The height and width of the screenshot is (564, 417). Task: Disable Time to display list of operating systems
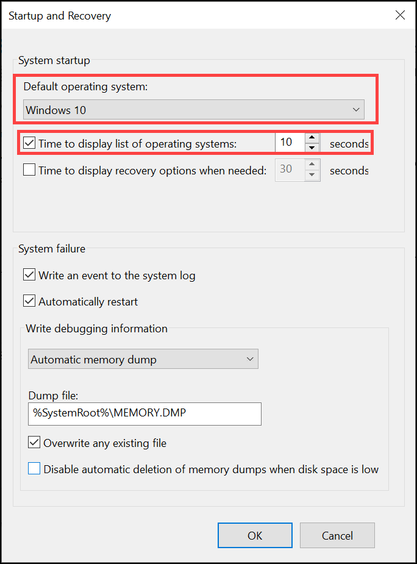coord(29,143)
